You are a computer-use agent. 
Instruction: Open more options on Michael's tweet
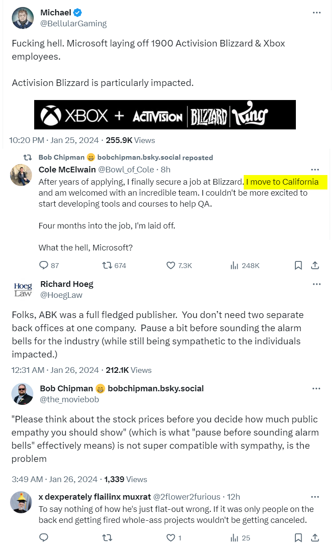click(316, 13)
